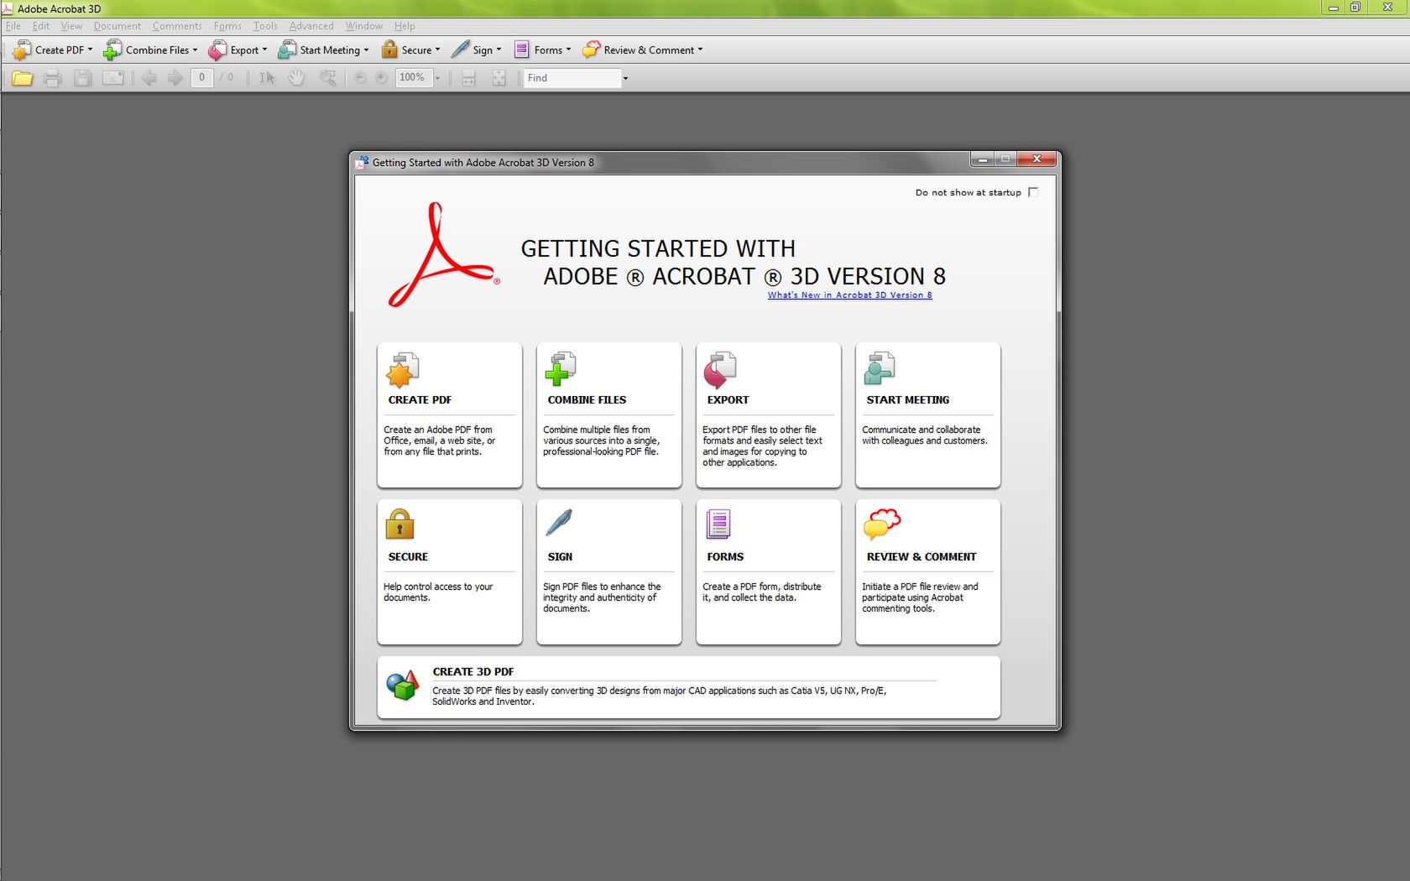Open What's New in Acrobat 3D Version 8 link
The width and height of the screenshot is (1410, 881).
849,295
